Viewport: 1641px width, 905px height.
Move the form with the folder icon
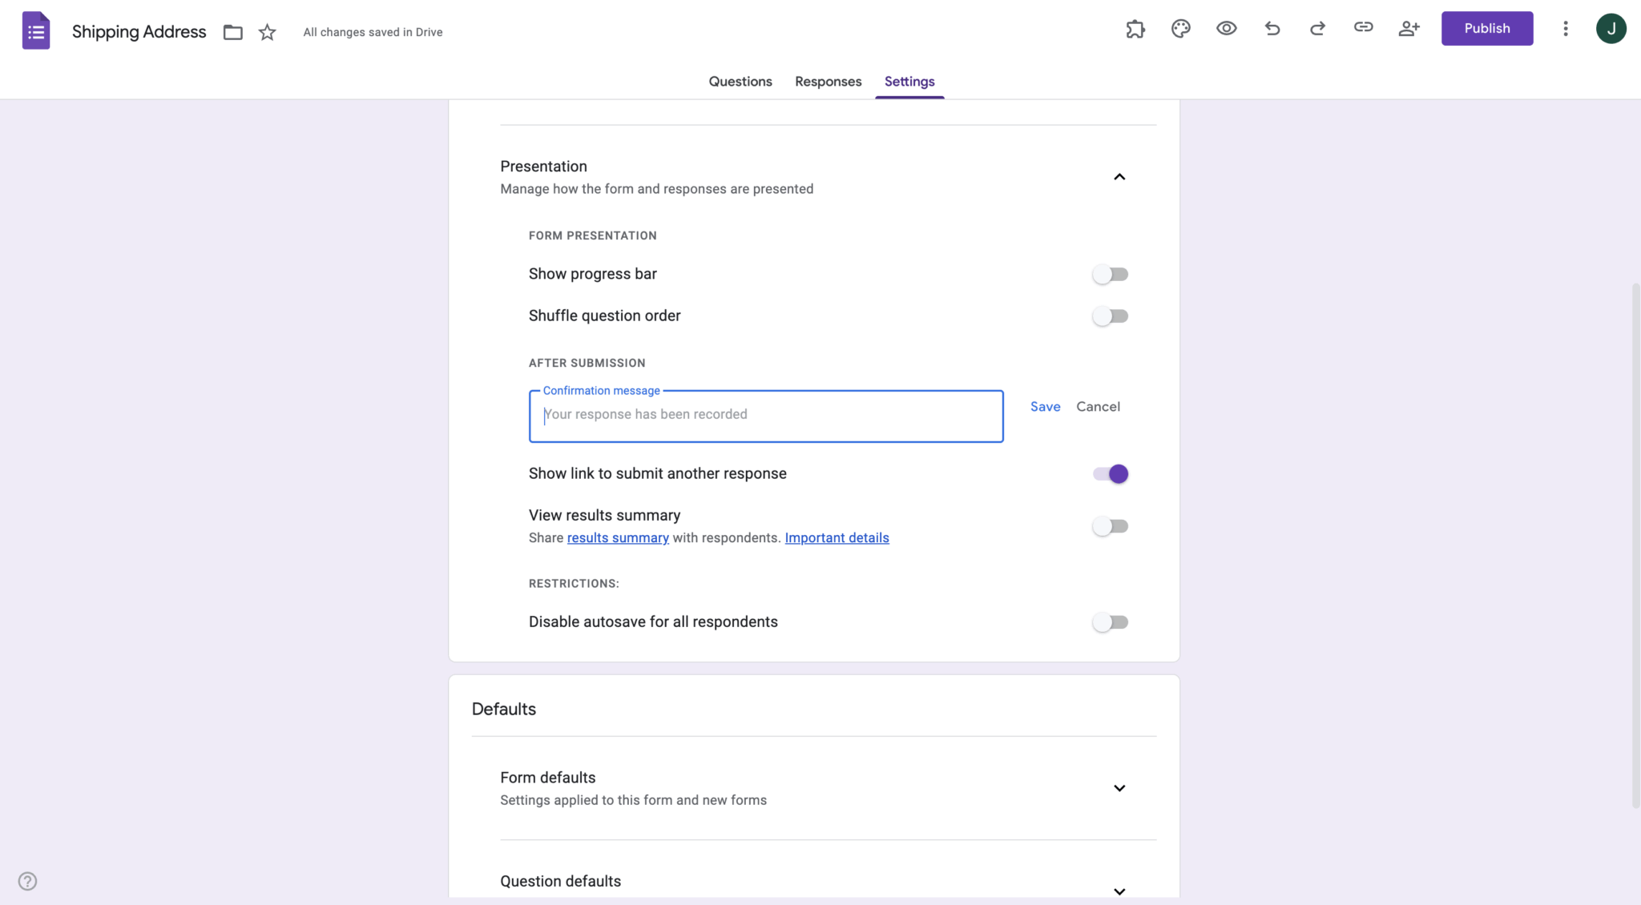[232, 32]
